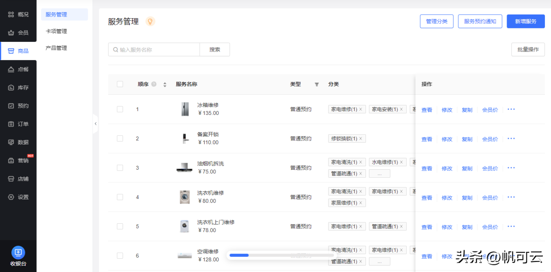Image resolution: width=551 pixels, height=272 pixels.
Task: Click the 冰箱维修 refrigerator thumbnail
Action: click(x=185, y=109)
